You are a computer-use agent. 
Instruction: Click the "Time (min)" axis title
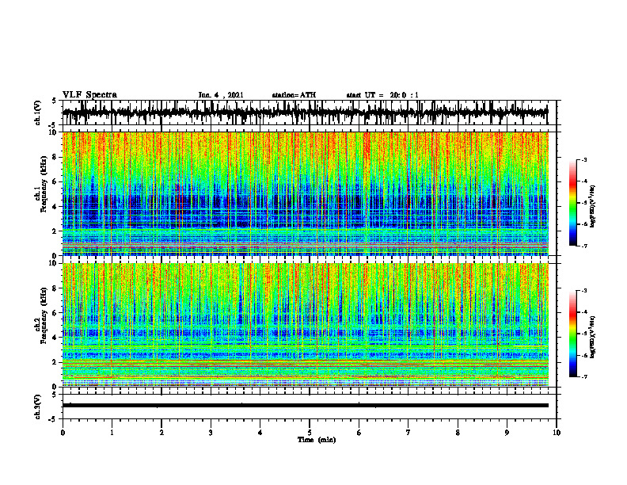coord(317,440)
